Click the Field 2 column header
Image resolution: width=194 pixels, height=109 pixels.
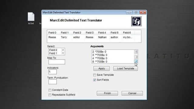79,33
